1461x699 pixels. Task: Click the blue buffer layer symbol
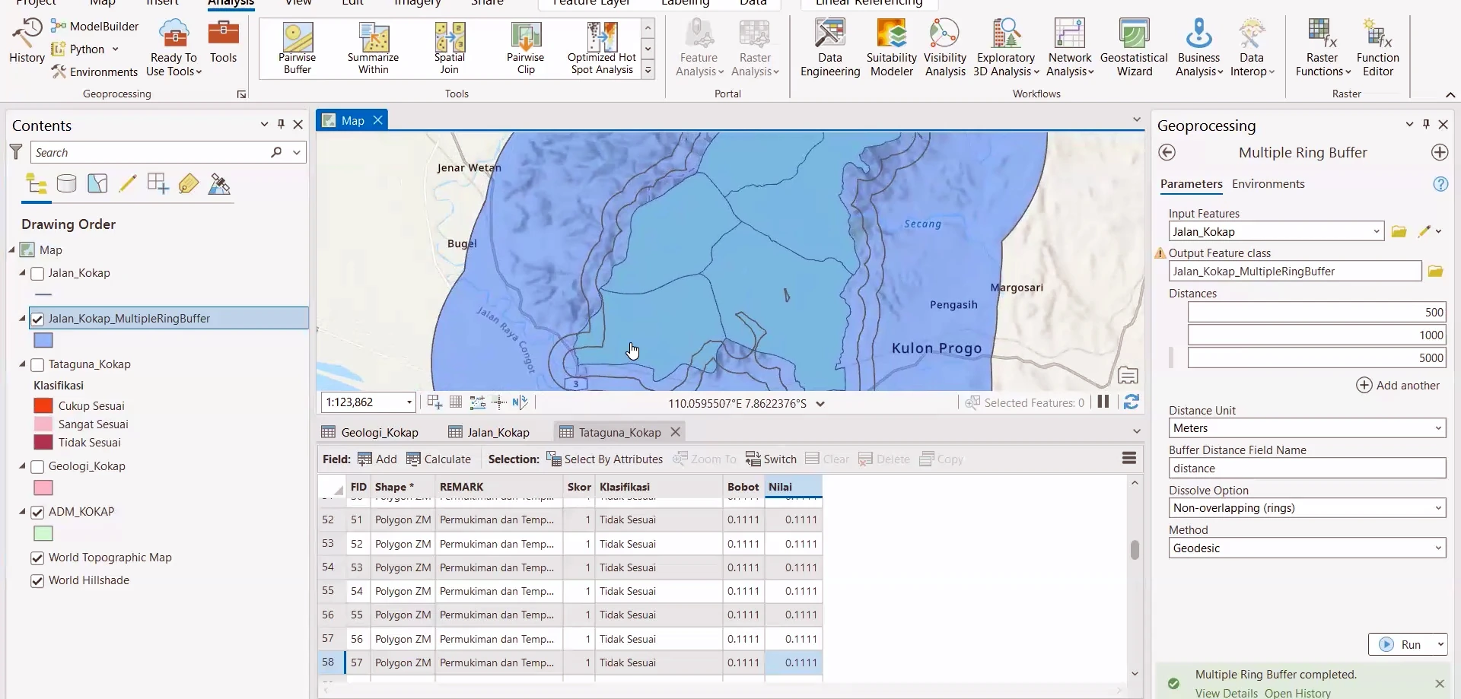(x=43, y=340)
